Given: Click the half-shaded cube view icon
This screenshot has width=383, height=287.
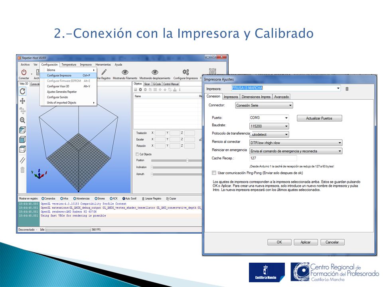Looking at the screenshot, I should coord(22,130).
